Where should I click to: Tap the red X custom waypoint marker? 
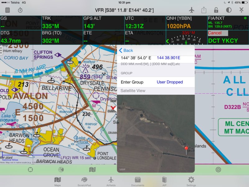pos(113,108)
